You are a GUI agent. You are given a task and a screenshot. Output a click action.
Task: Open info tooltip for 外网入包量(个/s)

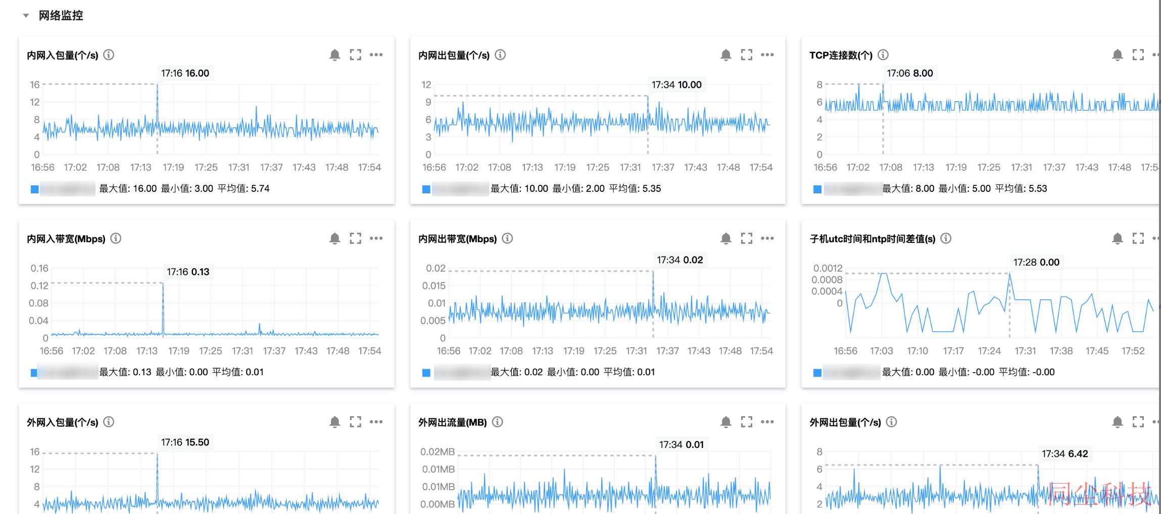[109, 422]
